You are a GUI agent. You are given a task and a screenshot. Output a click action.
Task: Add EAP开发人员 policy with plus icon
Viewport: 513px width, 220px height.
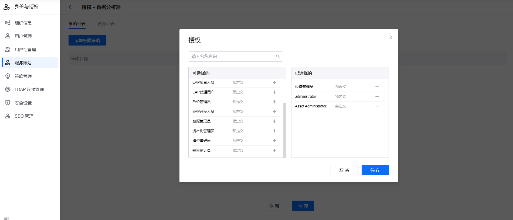coord(274,111)
